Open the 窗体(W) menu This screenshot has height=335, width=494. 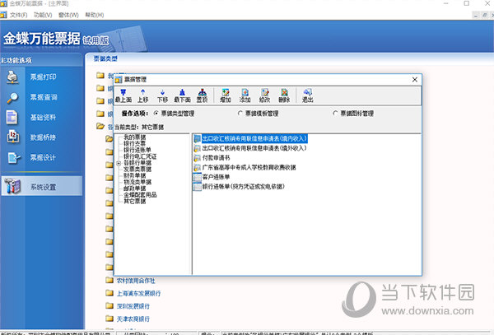point(68,15)
